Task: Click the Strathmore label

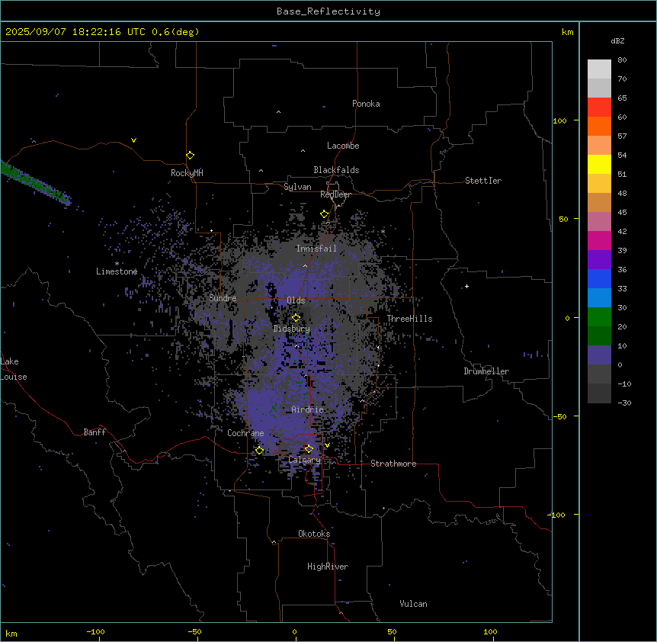Action: [393, 464]
